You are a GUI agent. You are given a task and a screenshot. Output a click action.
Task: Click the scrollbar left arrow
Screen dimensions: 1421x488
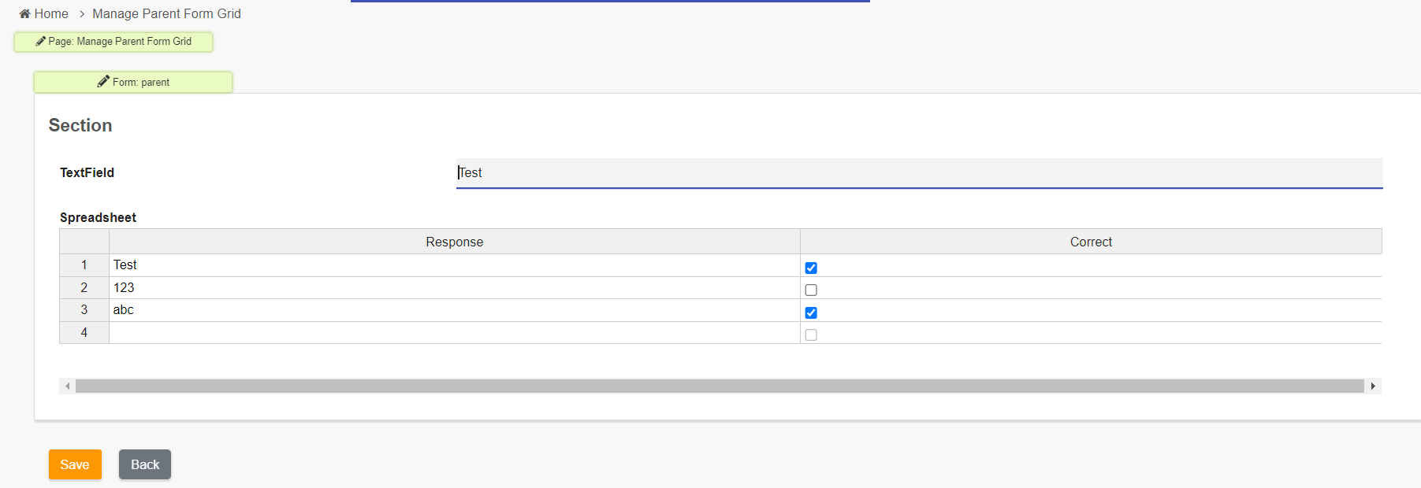point(68,386)
